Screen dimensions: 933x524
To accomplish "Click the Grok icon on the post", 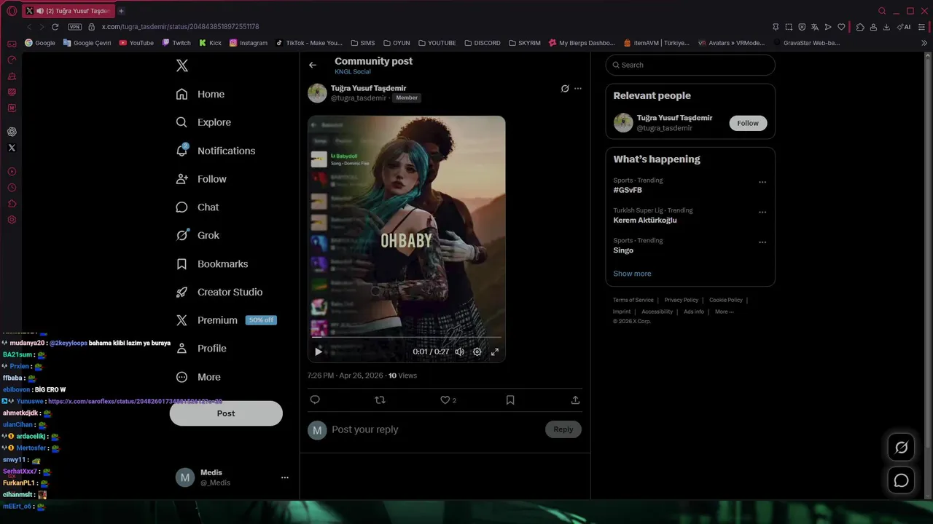I will click(564, 89).
